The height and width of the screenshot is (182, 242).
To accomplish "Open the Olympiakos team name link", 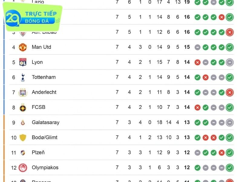I will click(45, 167).
